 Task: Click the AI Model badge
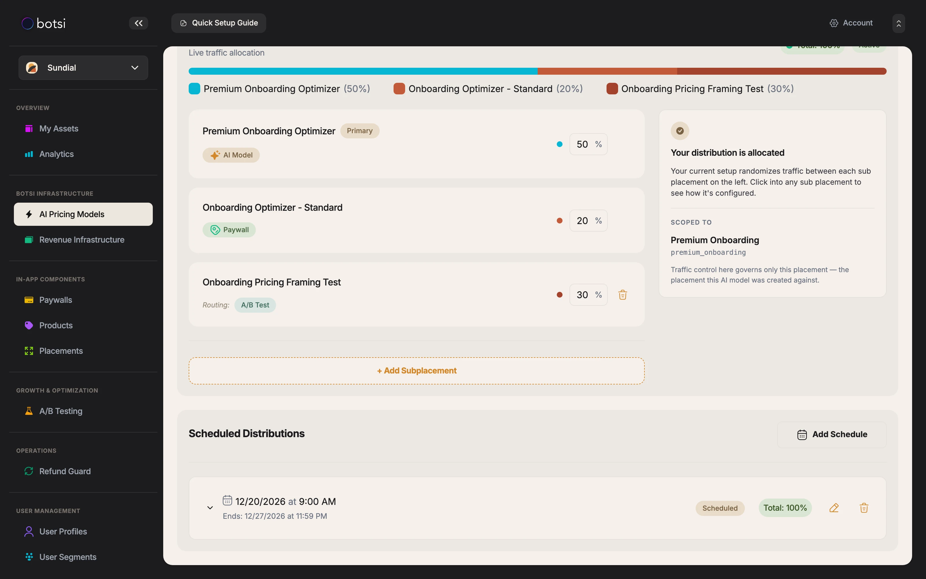[x=231, y=155]
